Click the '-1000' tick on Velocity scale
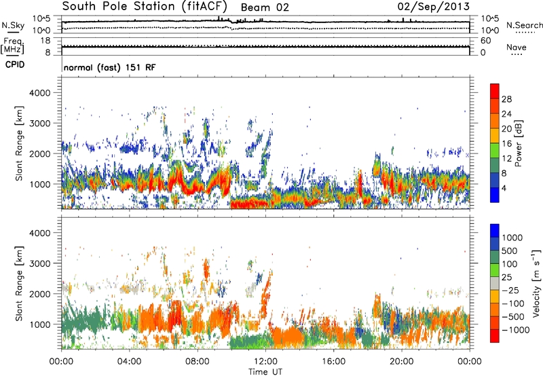The width and height of the screenshot is (543, 376). pos(516,330)
